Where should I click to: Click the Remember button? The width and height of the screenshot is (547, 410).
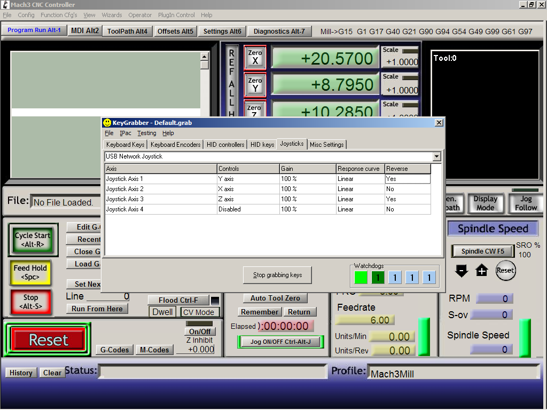coord(260,312)
